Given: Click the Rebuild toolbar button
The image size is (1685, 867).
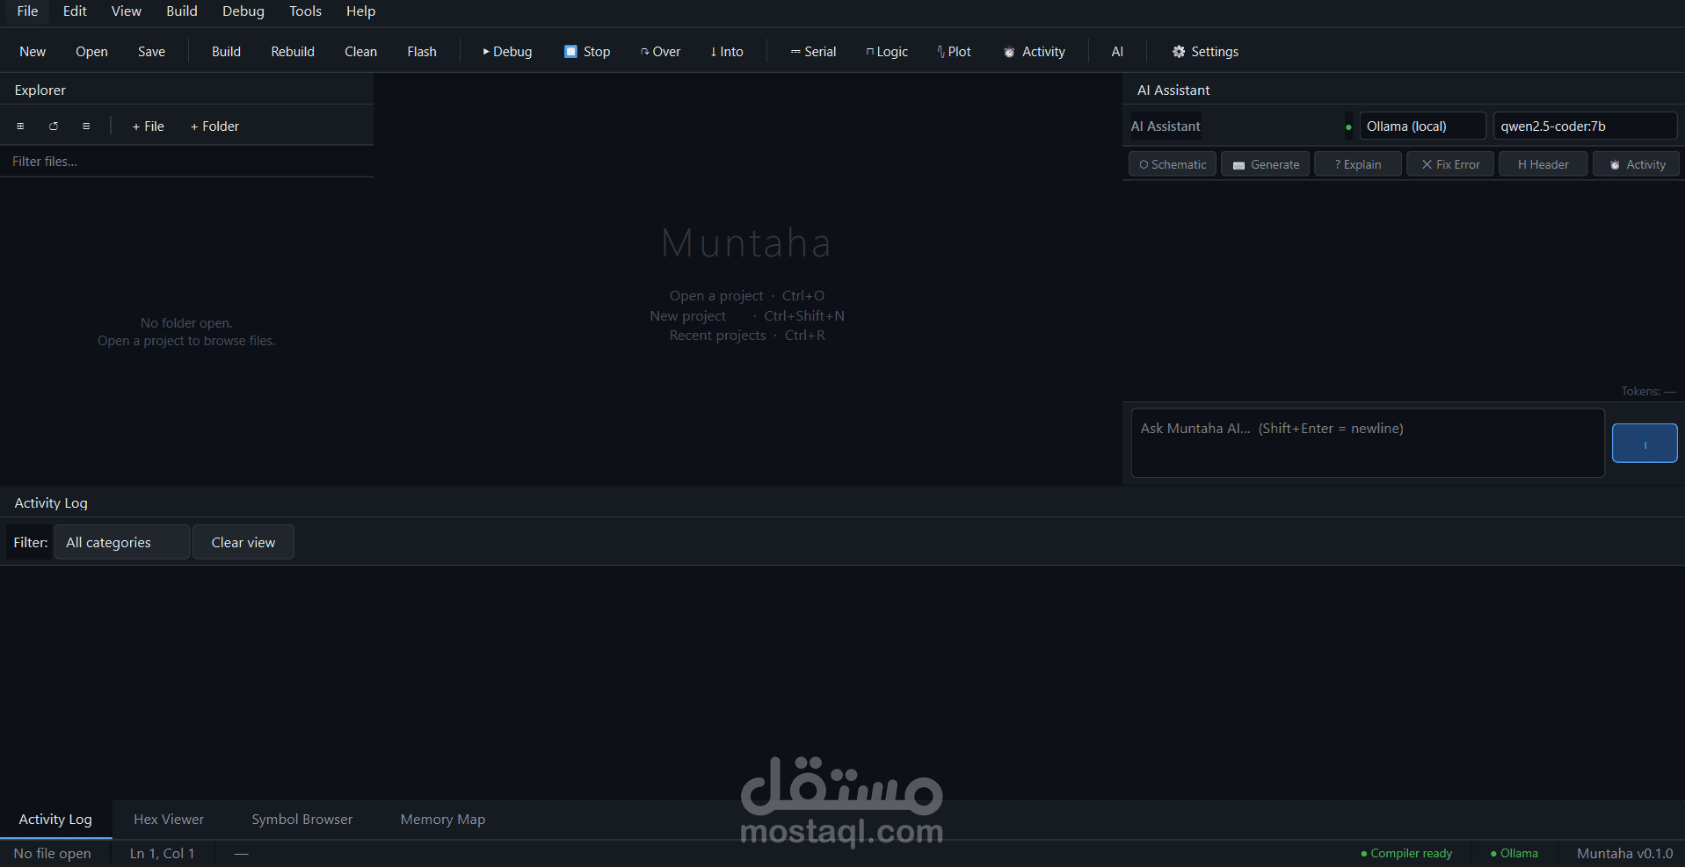Looking at the screenshot, I should tap(293, 52).
